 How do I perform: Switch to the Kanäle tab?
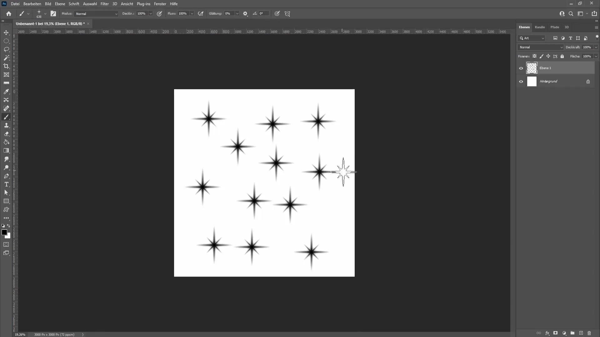[x=540, y=27]
